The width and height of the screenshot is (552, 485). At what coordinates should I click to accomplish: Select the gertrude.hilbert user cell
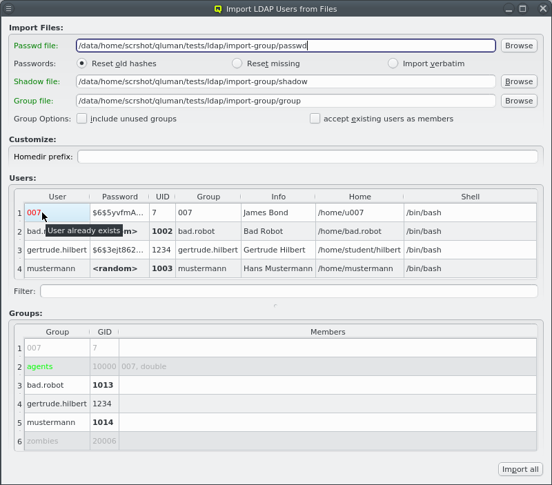(x=57, y=250)
